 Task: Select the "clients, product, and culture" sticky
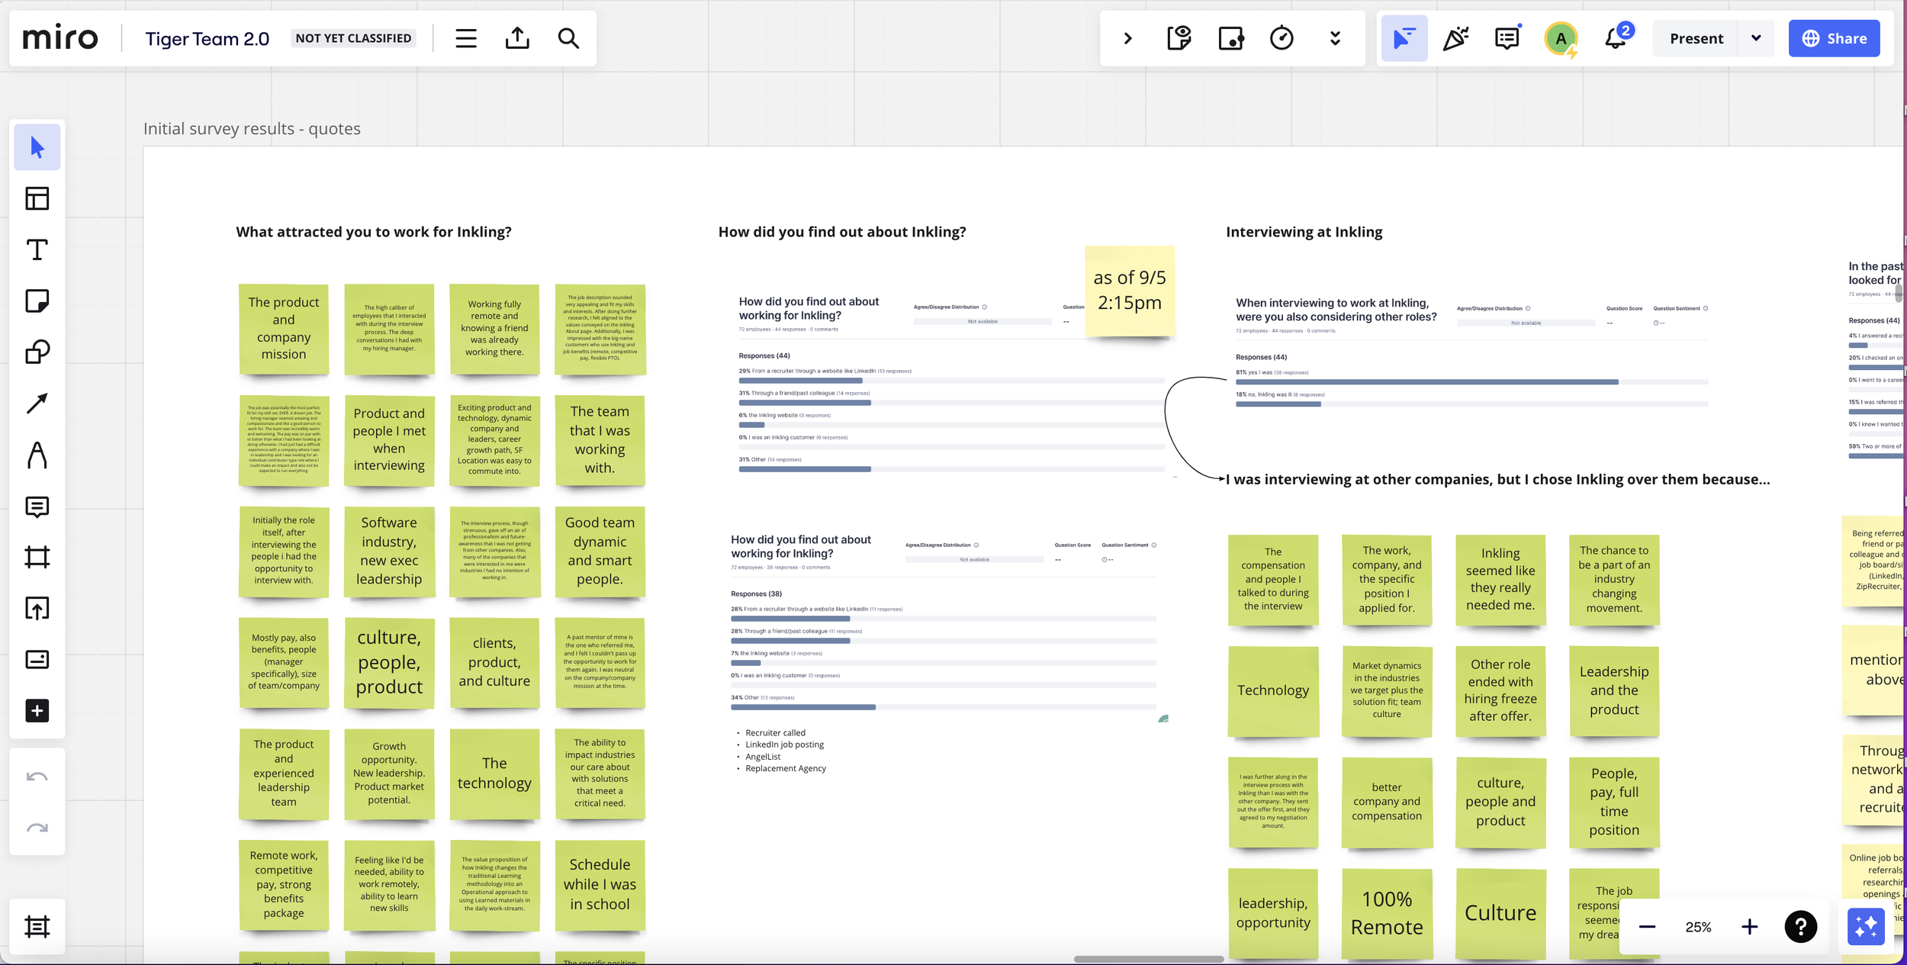494,663
